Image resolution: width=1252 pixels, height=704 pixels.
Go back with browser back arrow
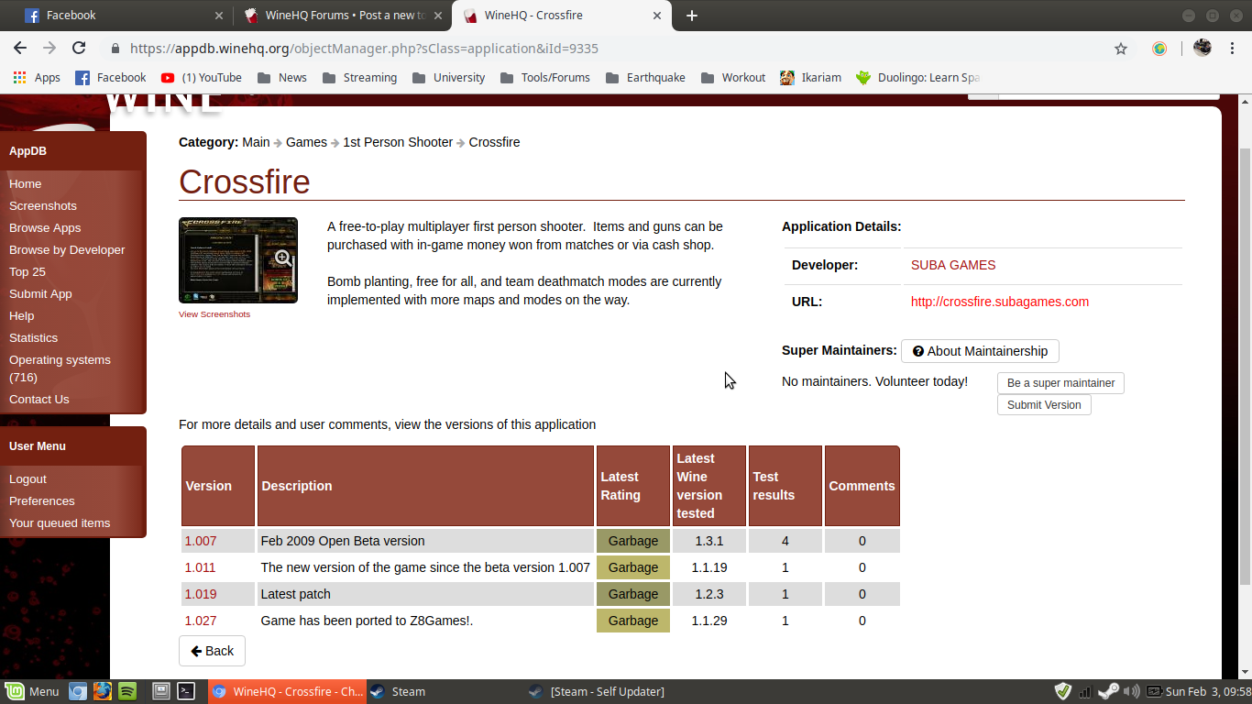[x=20, y=49]
